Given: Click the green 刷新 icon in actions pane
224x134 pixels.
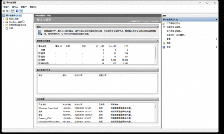Looking at the screenshot, I should [x=164, y=43].
